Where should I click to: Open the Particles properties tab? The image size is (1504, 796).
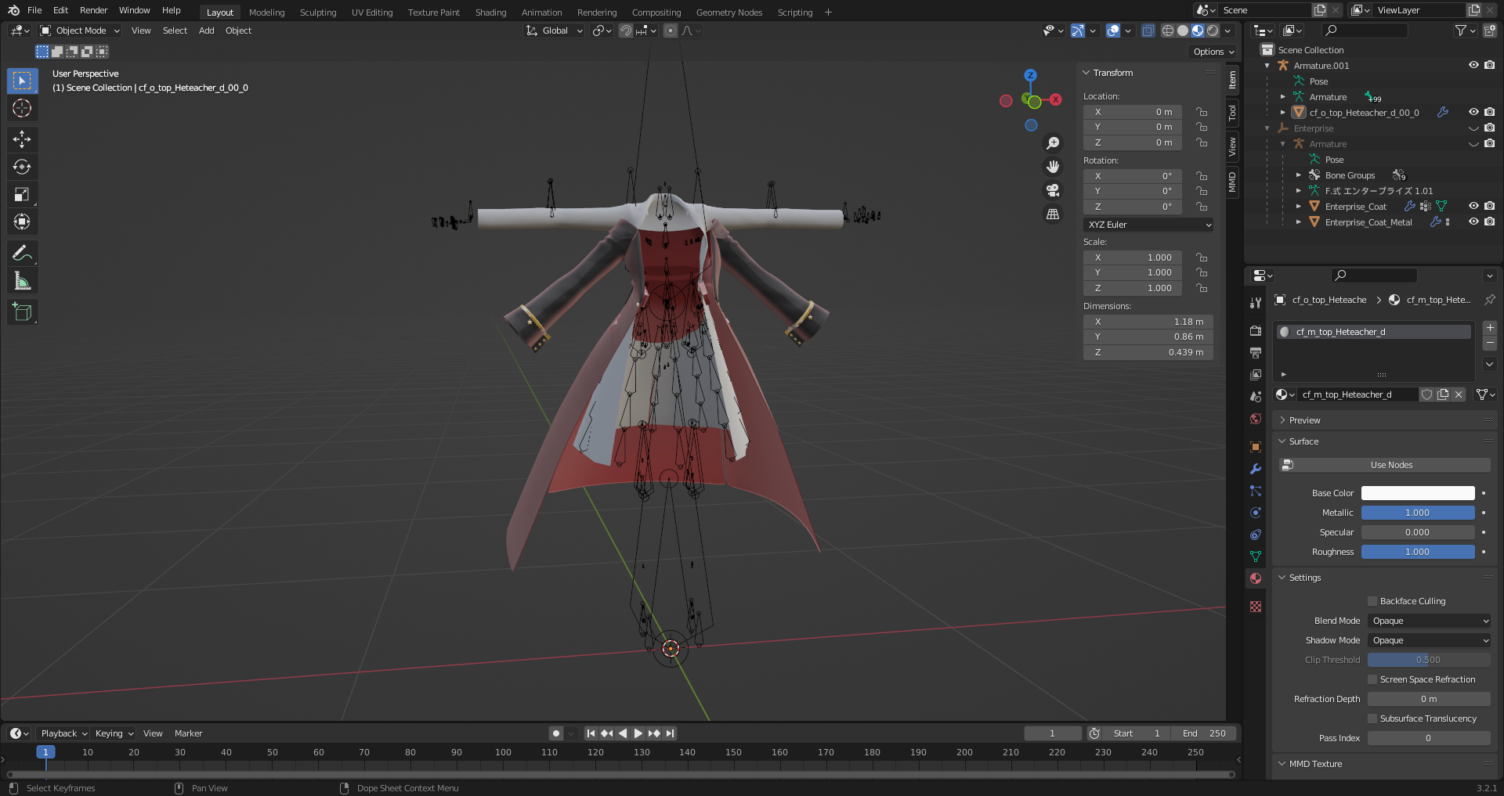click(1256, 491)
